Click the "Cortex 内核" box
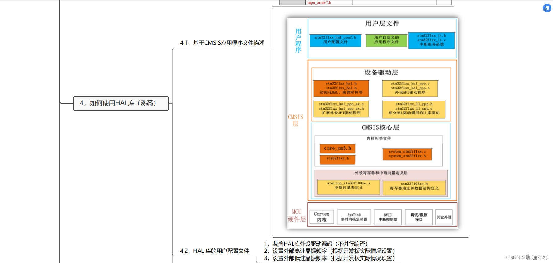 [322, 217]
